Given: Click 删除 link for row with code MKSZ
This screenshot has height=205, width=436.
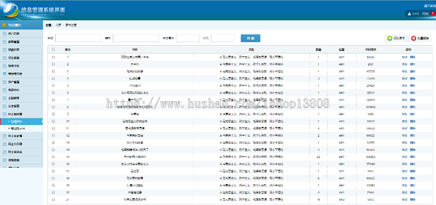Looking at the screenshot, I should point(413,121).
